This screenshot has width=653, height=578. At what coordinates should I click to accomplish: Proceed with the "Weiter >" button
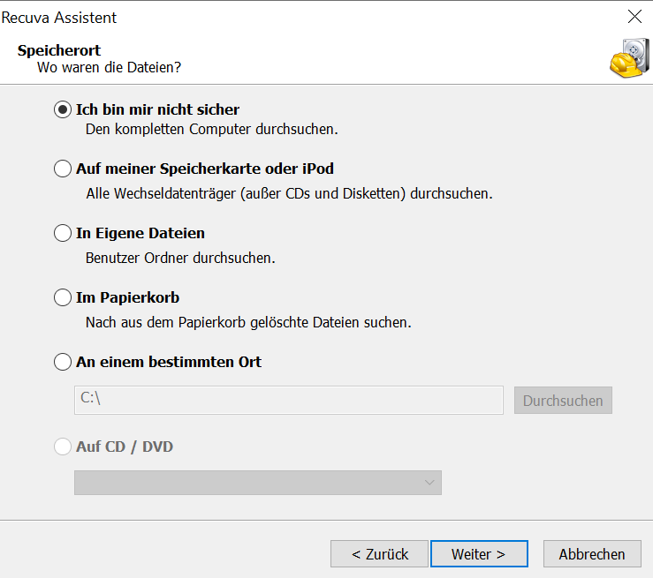pyautogui.click(x=478, y=554)
